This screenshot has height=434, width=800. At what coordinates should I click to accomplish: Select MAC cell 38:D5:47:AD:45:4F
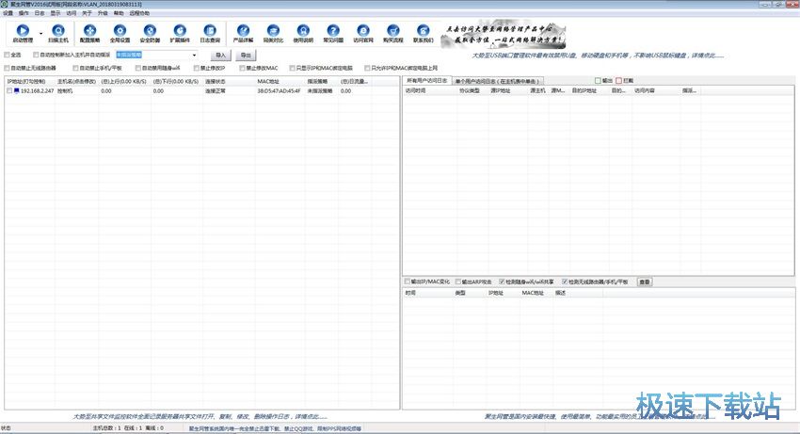pyautogui.click(x=279, y=91)
